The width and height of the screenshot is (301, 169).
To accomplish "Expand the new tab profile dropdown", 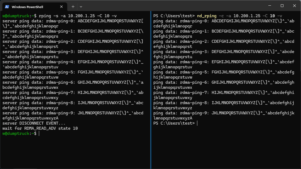I will pyautogui.click(x=81, y=6).
